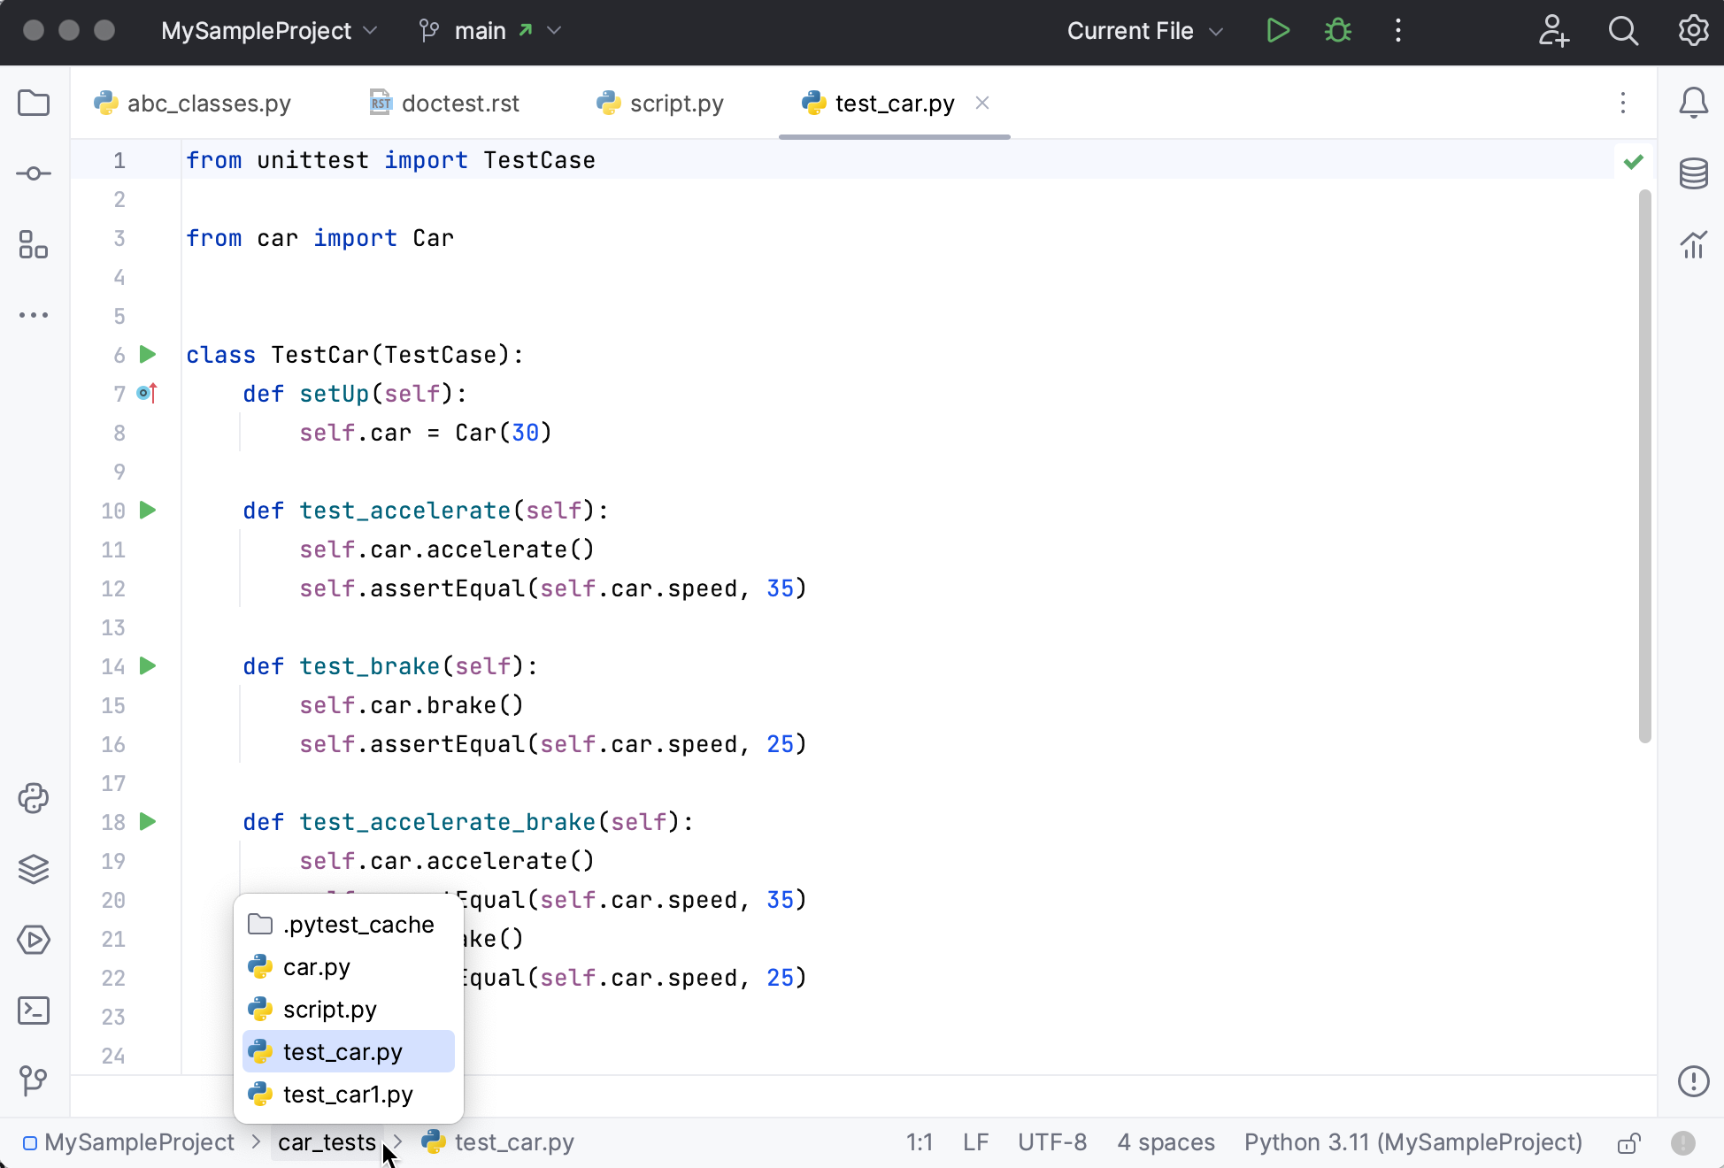Click the Run button to execute code
Image resolution: width=1724 pixels, height=1168 pixels.
1277,30
